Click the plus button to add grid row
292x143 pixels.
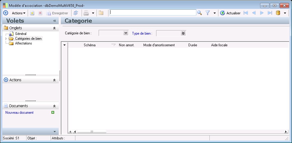click(x=70, y=132)
